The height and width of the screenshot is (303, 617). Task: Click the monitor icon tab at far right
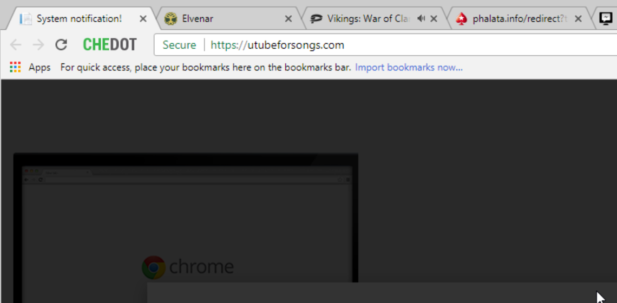click(x=605, y=18)
